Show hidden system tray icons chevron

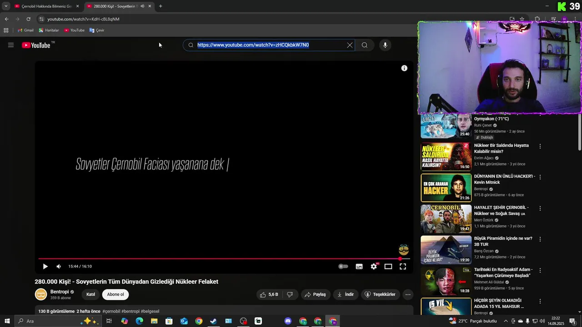(506, 321)
